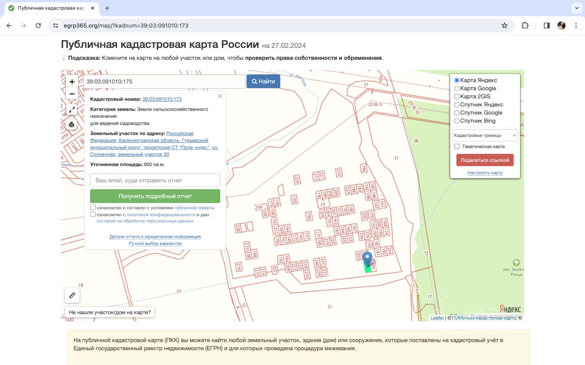
Task: Open the Chrome profile avatar
Action: tap(561, 26)
